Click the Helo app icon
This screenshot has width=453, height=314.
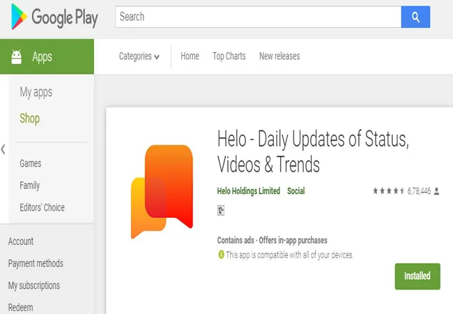[x=162, y=191]
